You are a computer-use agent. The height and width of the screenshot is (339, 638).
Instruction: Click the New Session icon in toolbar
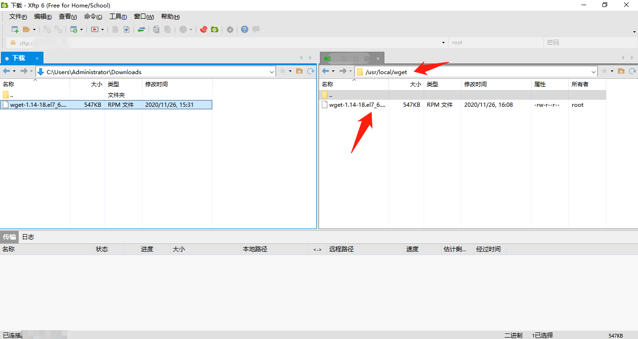tap(15, 29)
